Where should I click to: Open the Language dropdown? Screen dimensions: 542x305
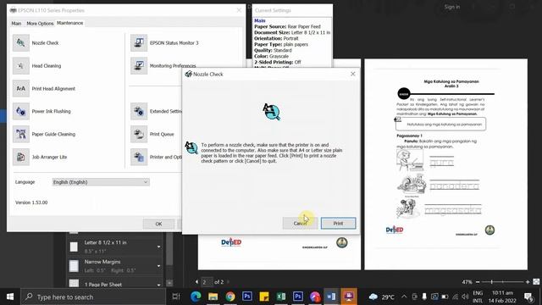101,182
